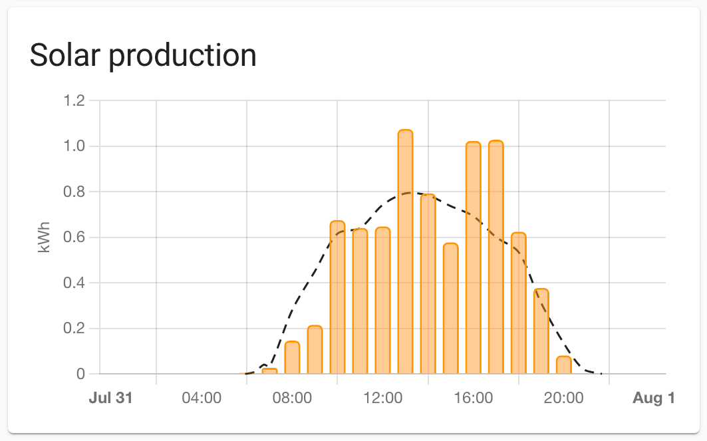Select the bar directly above the 12:00 label
The image size is (707, 441).
[x=382, y=301]
